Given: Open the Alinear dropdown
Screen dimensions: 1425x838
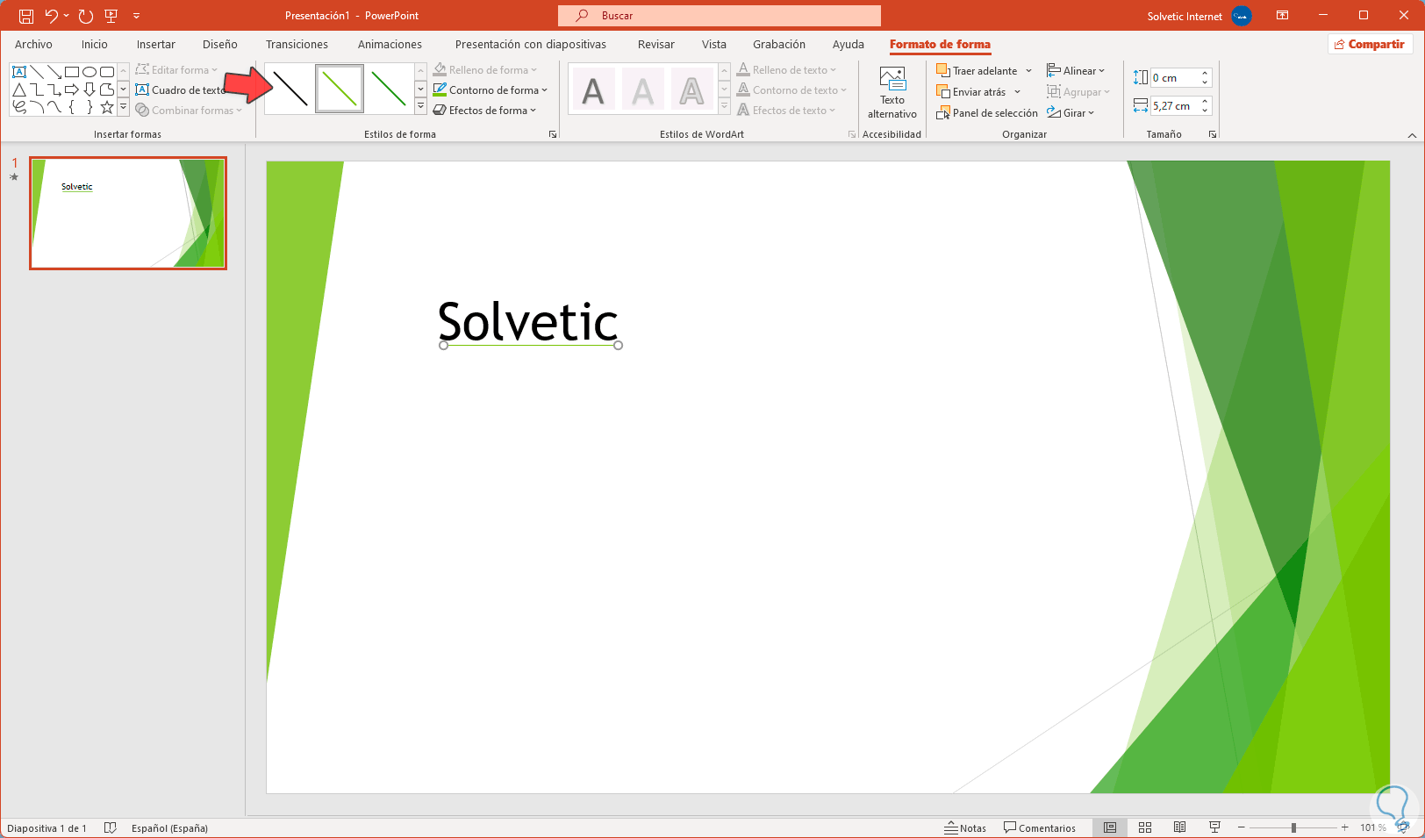Looking at the screenshot, I should (x=1076, y=70).
